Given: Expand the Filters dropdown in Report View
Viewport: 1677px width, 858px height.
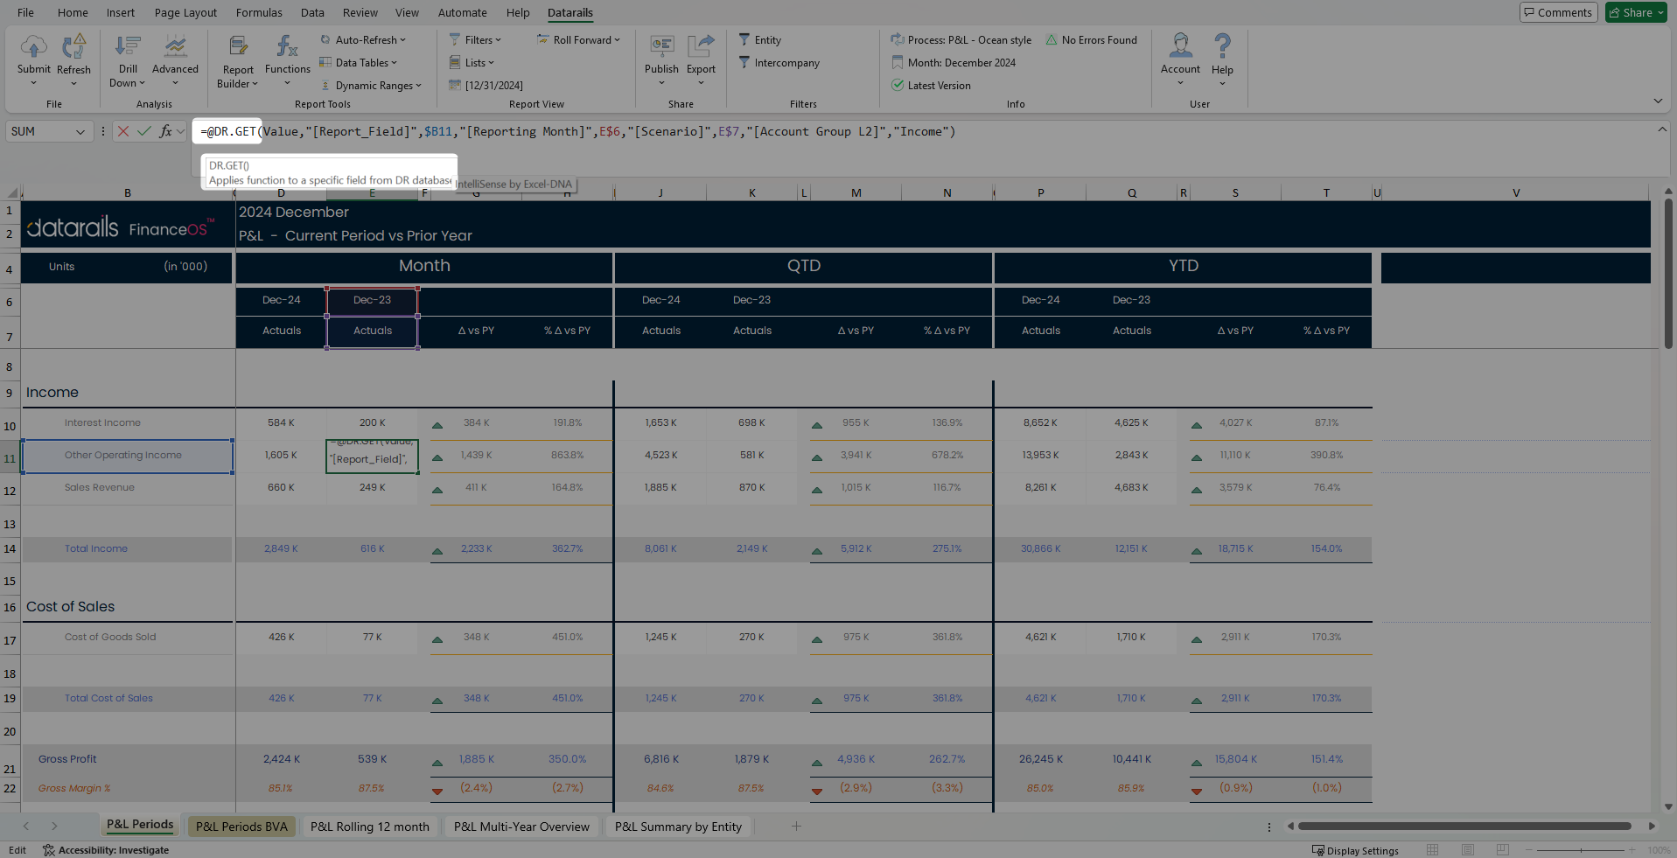Looking at the screenshot, I should point(475,40).
